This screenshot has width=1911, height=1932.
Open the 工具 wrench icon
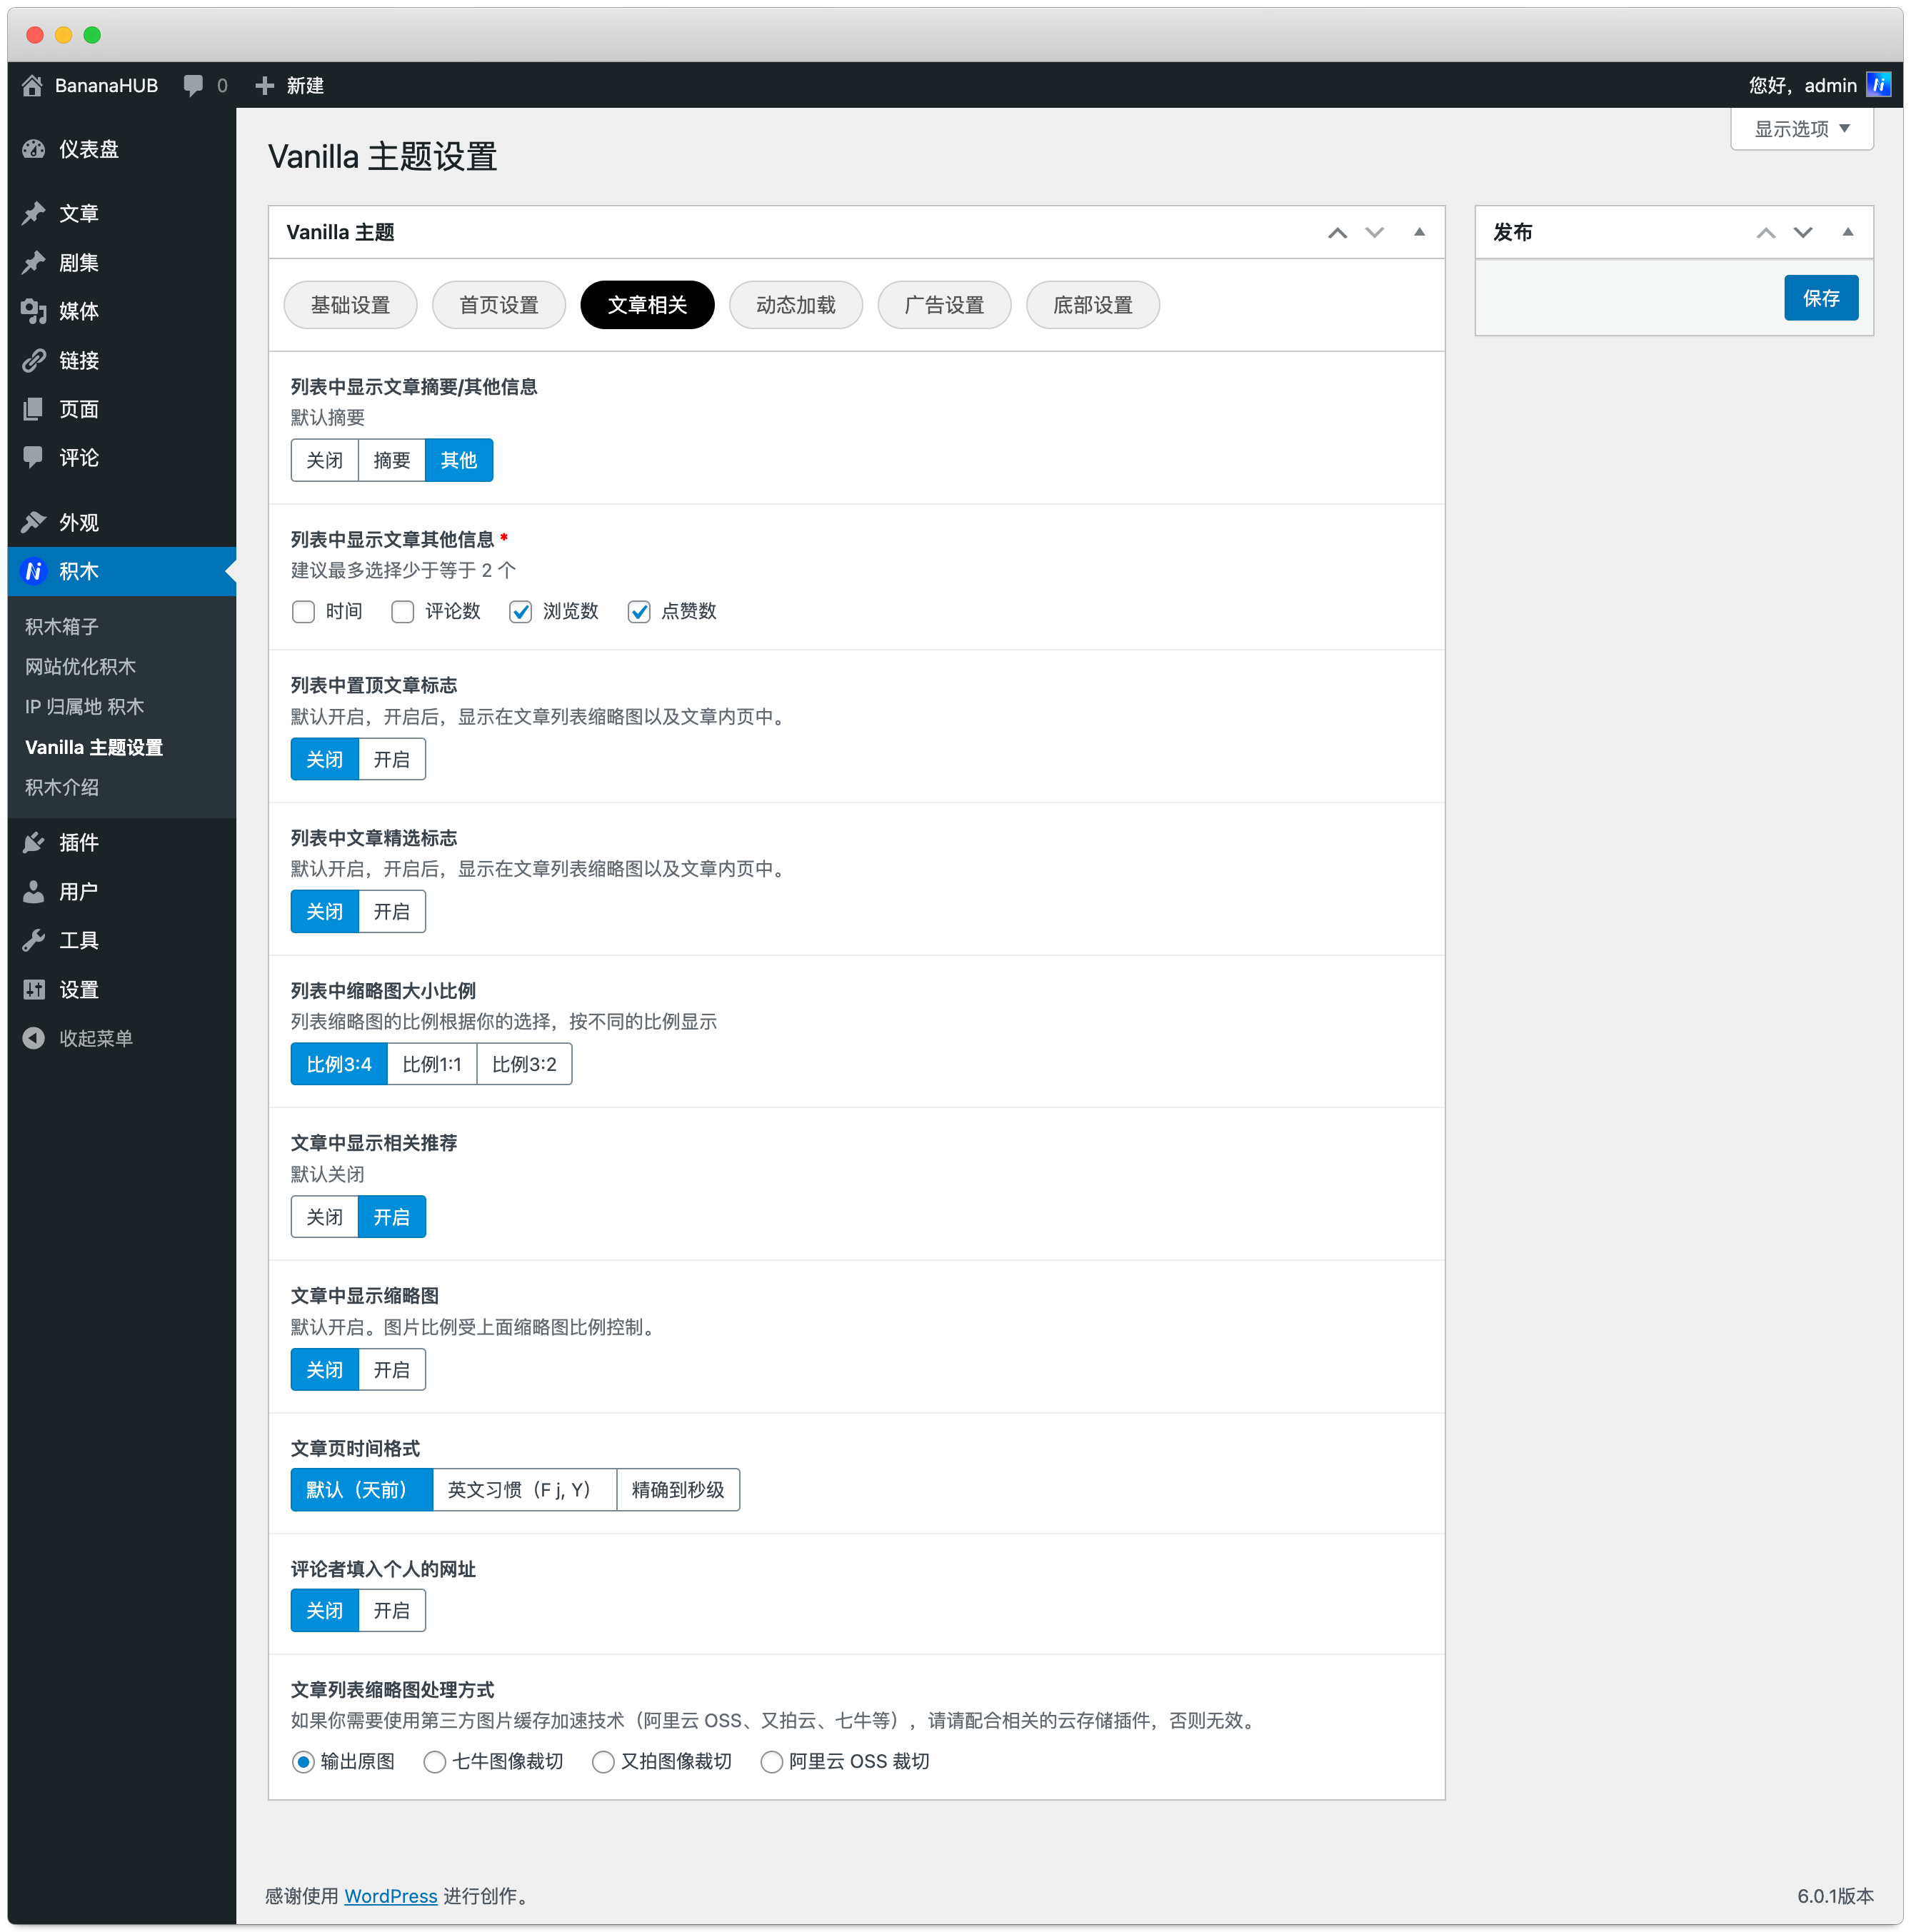coord(34,940)
